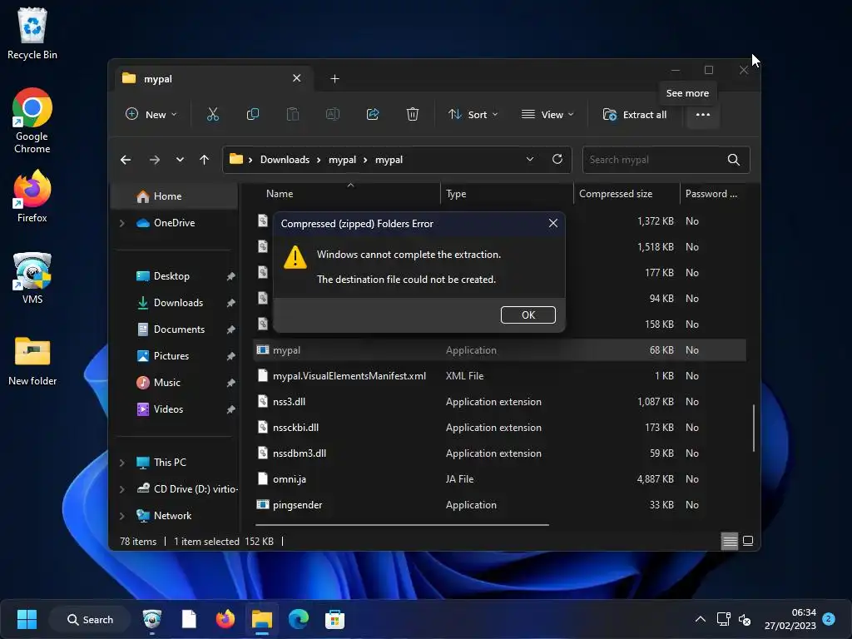Go back with the left arrow
The width and height of the screenshot is (852, 639).
[126, 160]
